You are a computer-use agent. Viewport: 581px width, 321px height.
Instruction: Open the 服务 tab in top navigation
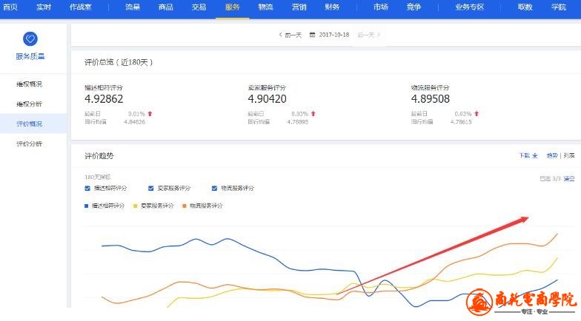point(232,7)
